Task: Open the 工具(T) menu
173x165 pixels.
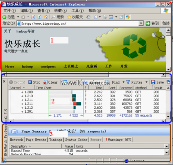Action: pos(78,11)
